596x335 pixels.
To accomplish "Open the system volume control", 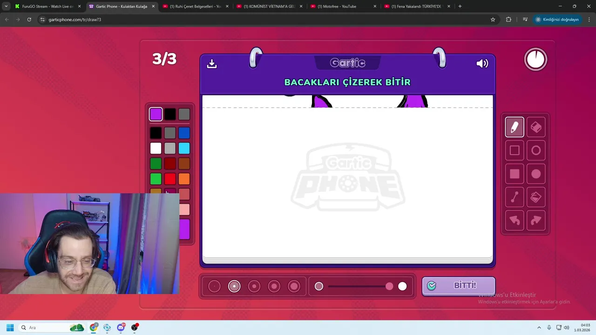I will tap(567, 328).
